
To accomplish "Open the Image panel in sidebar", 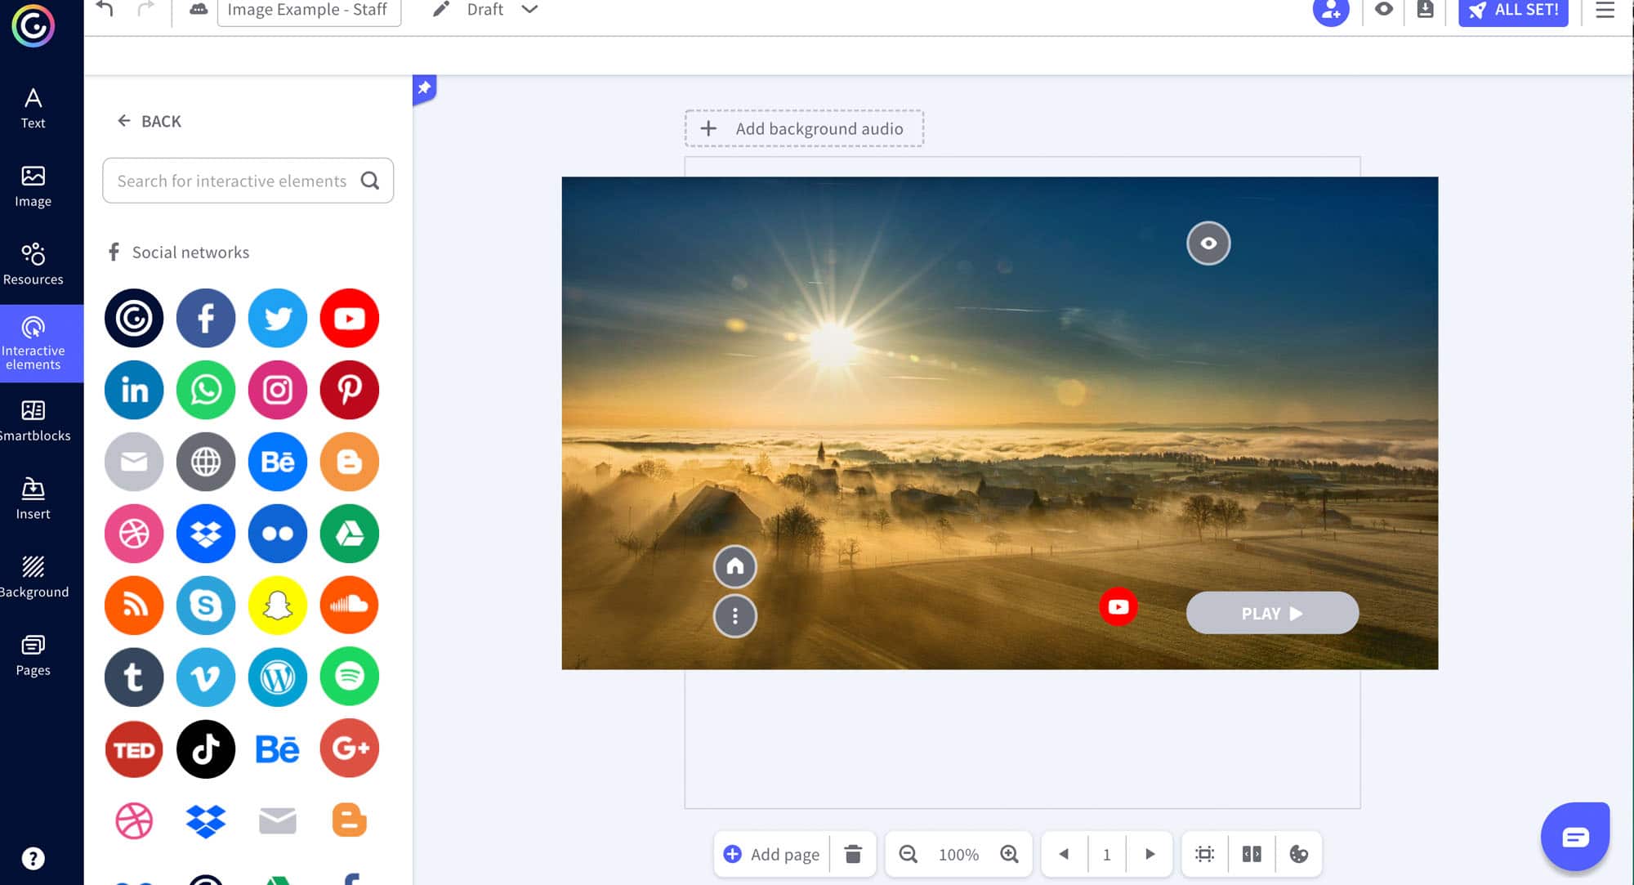I will [x=33, y=187].
